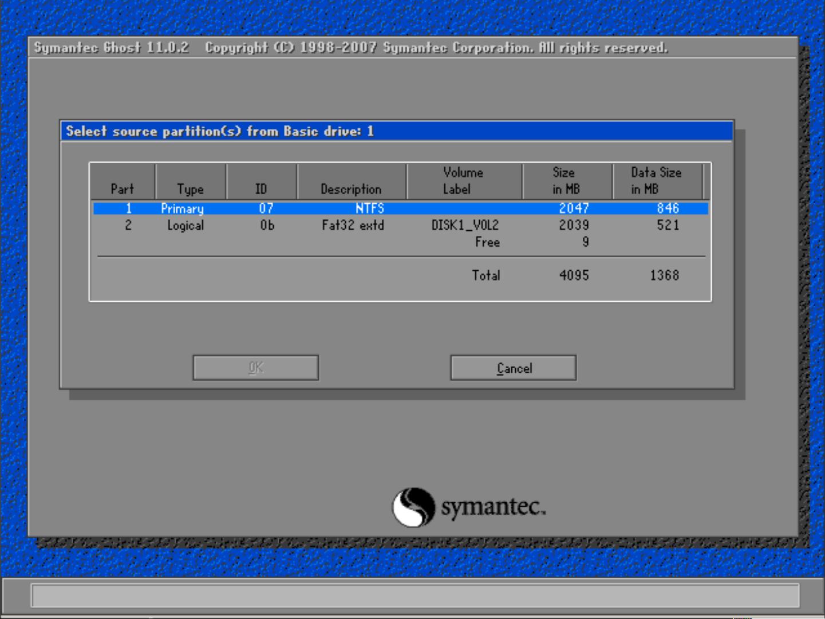825x619 pixels.
Task: Click the Symantec logo icon
Action: tap(413, 507)
